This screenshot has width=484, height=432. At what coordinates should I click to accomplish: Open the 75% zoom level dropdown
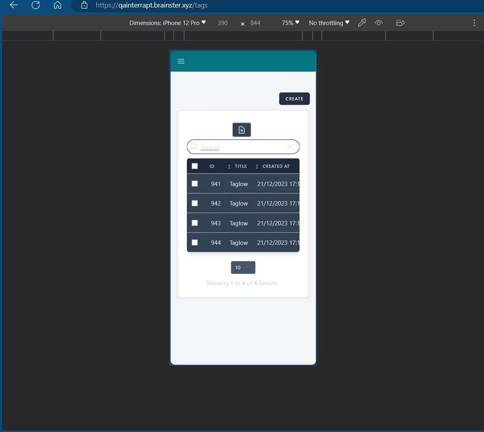(x=290, y=23)
